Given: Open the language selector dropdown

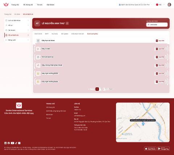Looking at the screenshot, I should point(160,5).
